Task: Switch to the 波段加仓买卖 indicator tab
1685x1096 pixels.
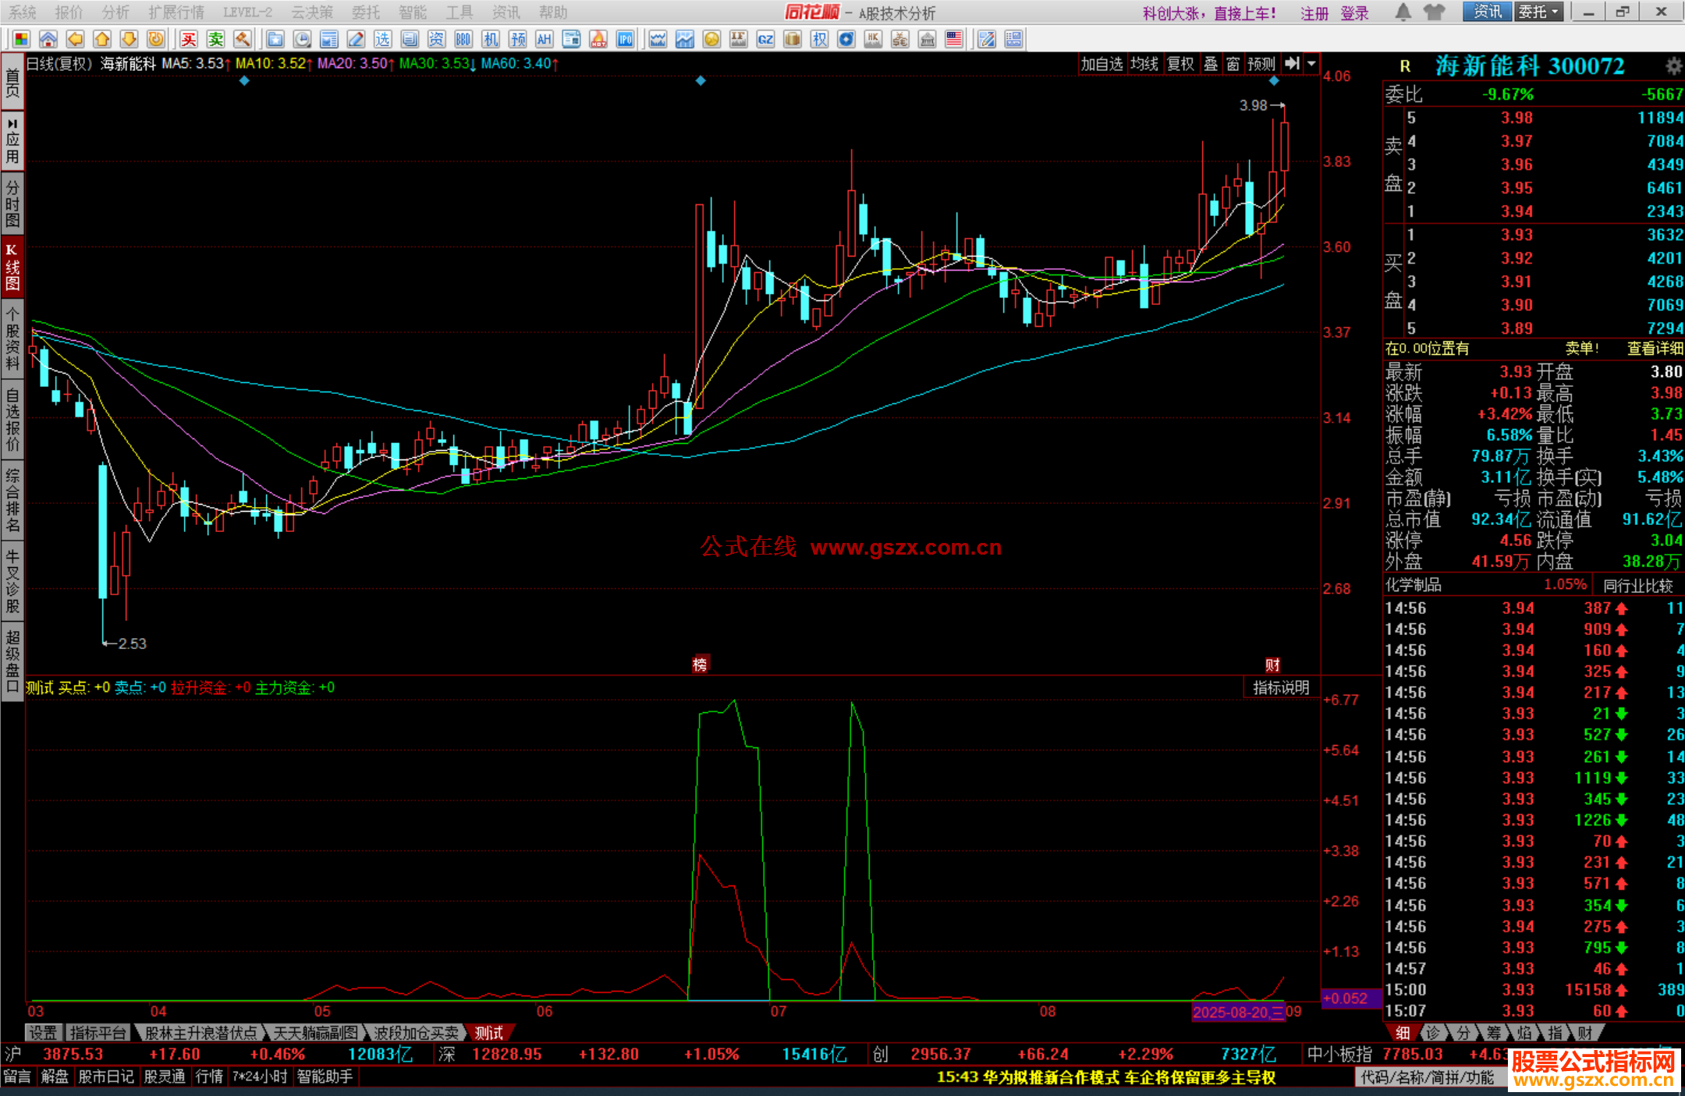Action: (x=416, y=1033)
